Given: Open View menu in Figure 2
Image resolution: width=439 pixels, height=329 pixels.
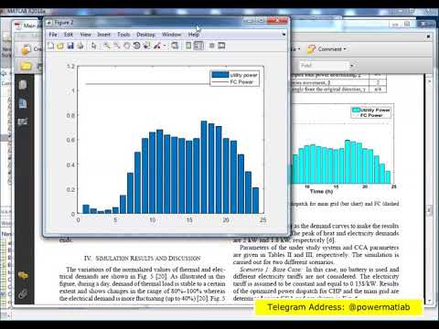Looking at the screenshot, I should pyautogui.click(x=86, y=35).
